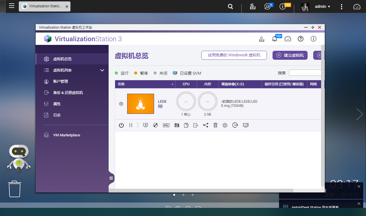Collapse the sidebar with the handle toggle
This screenshot has width=366, height=216.
tap(111, 178)
